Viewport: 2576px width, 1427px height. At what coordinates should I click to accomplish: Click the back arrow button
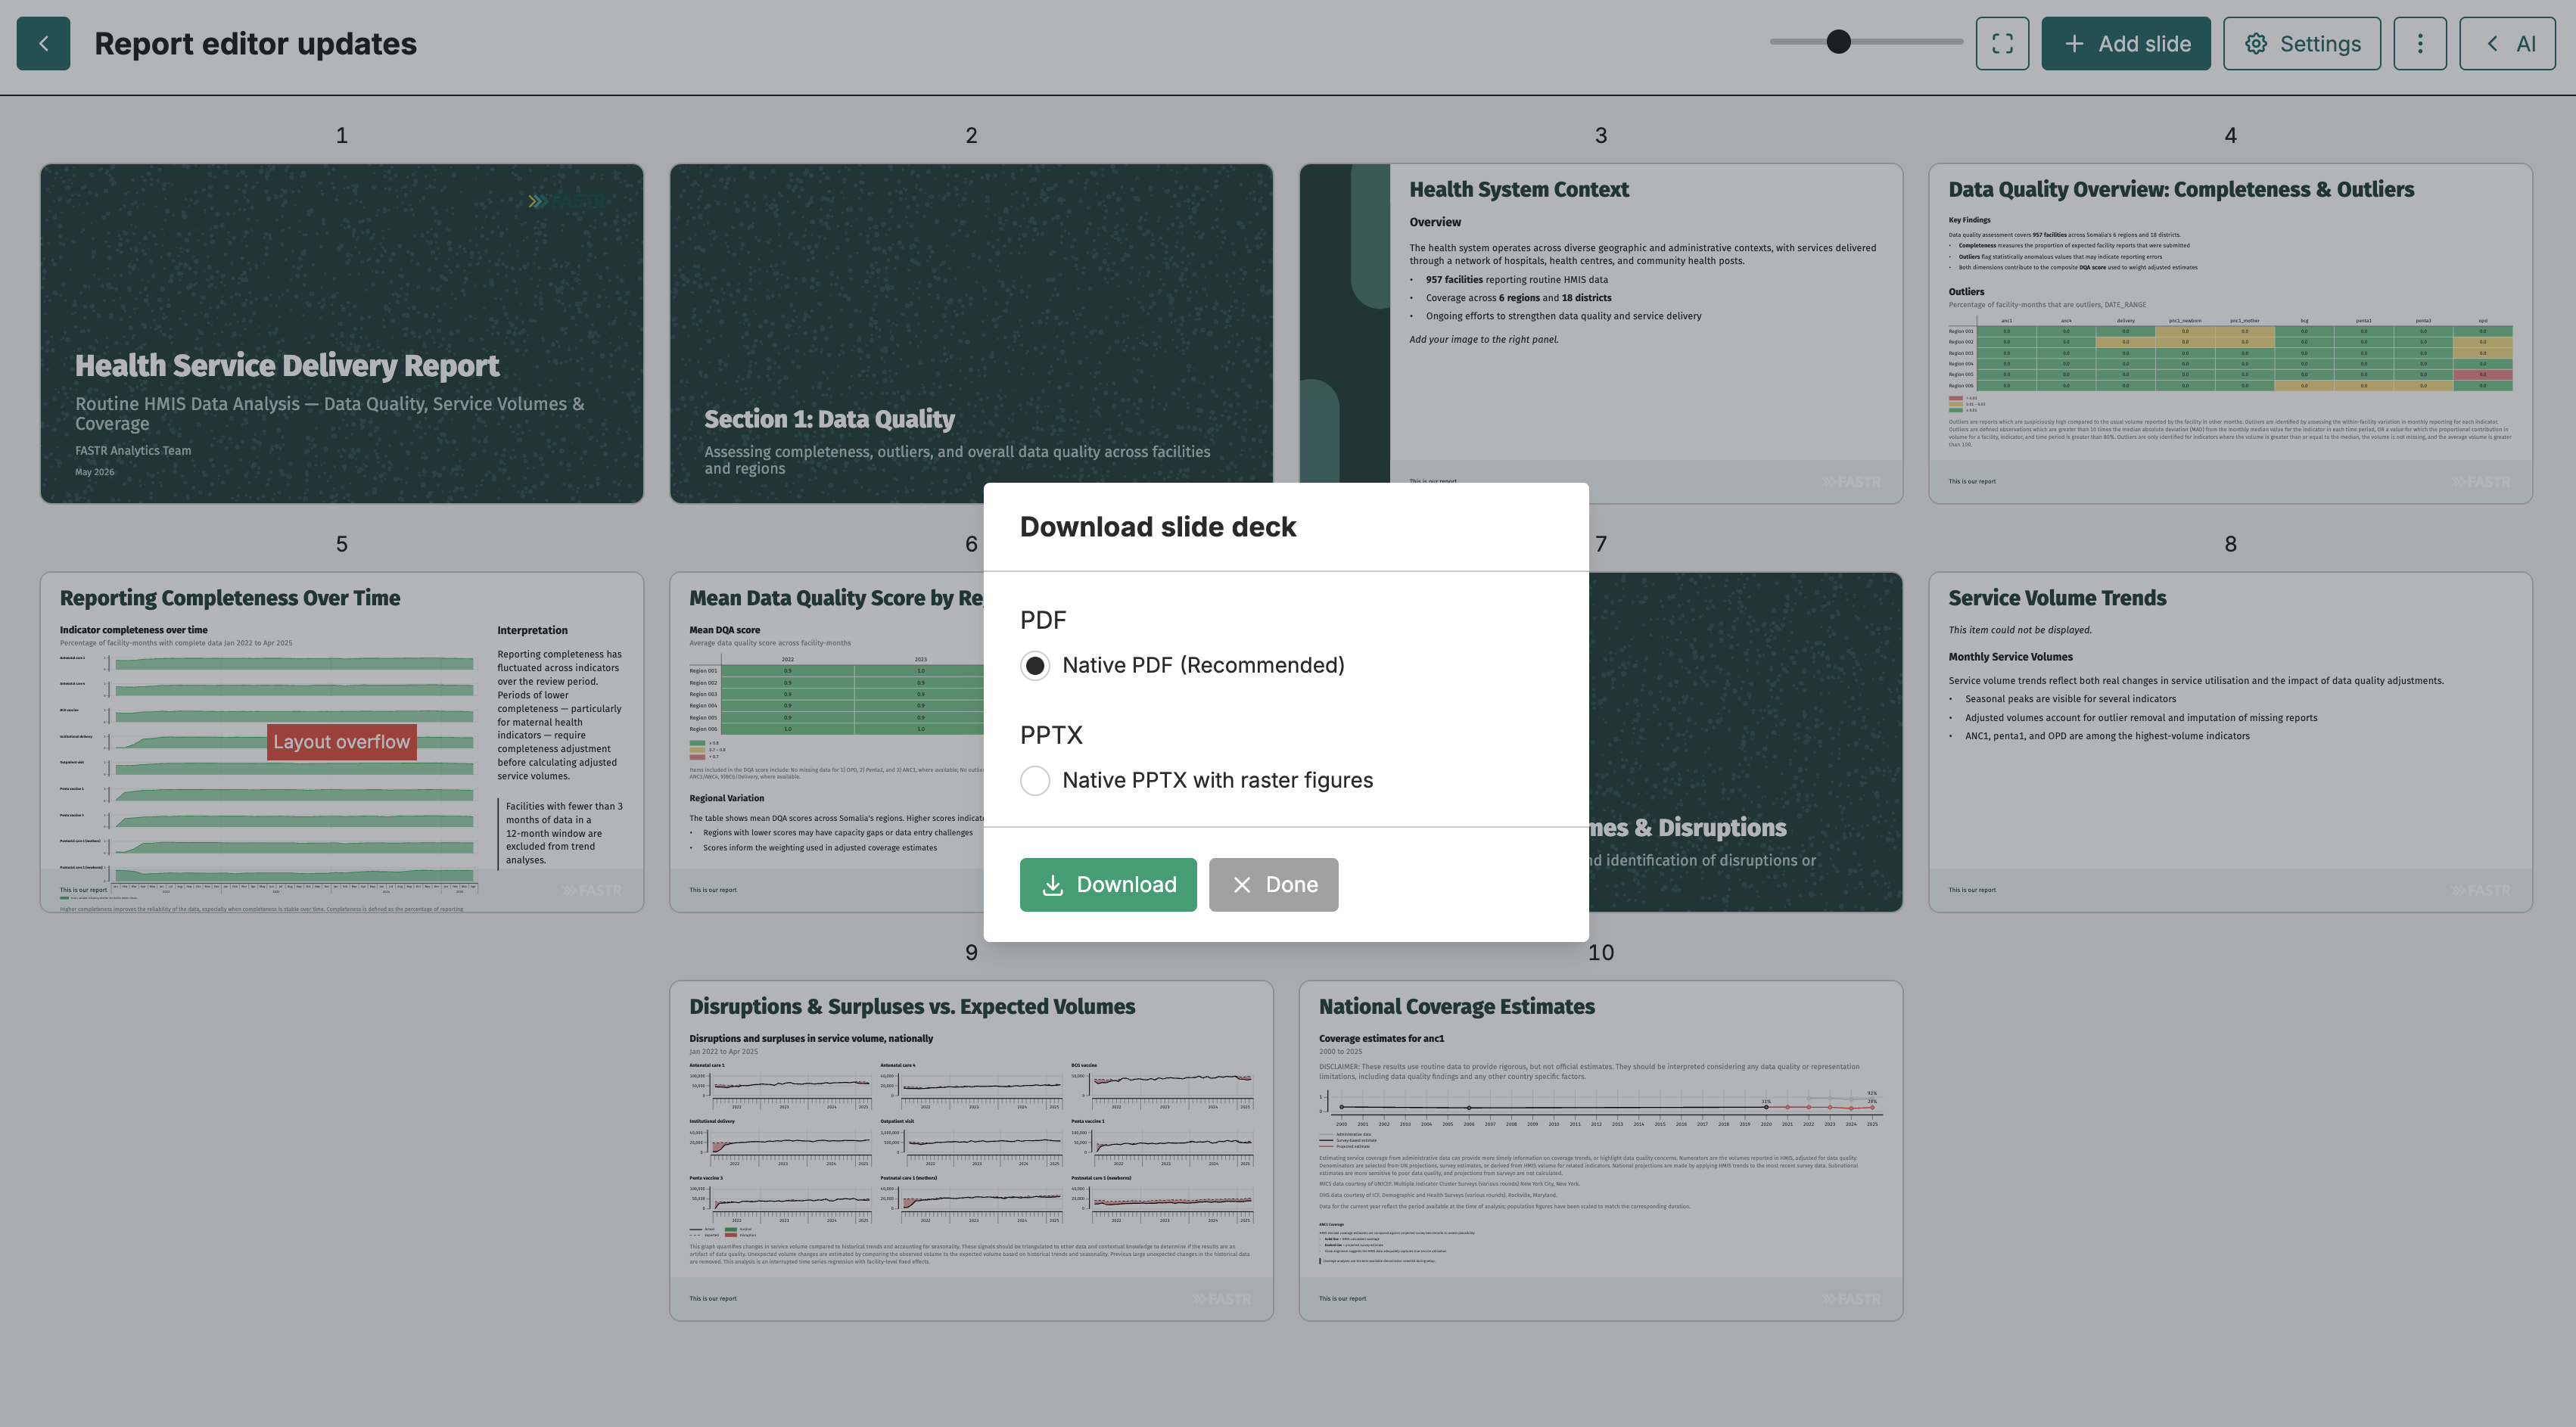pos(43,43)
